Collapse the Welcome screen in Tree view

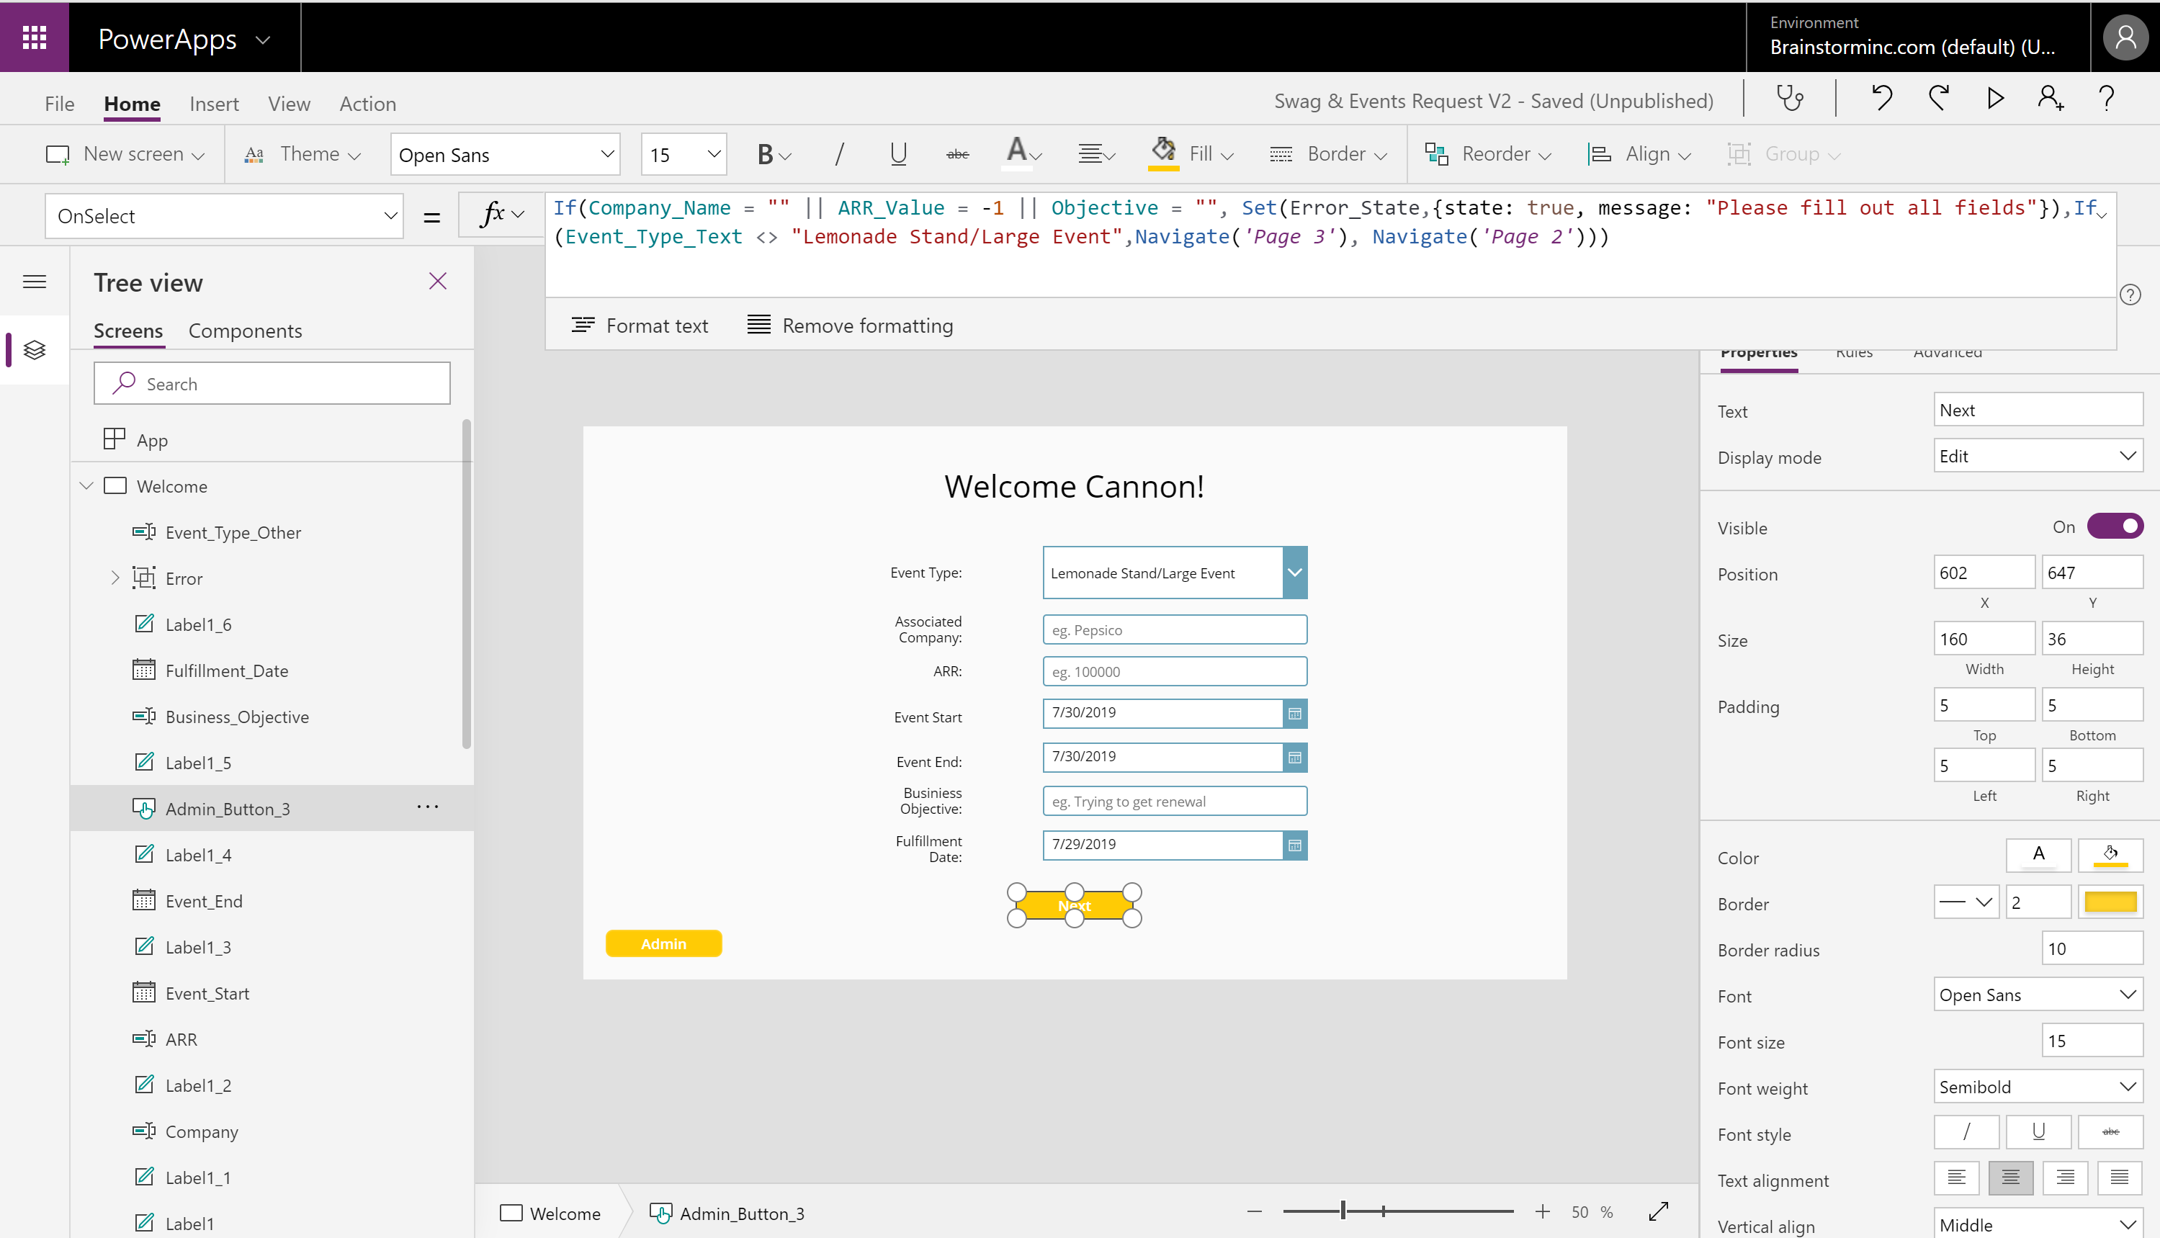86,485
